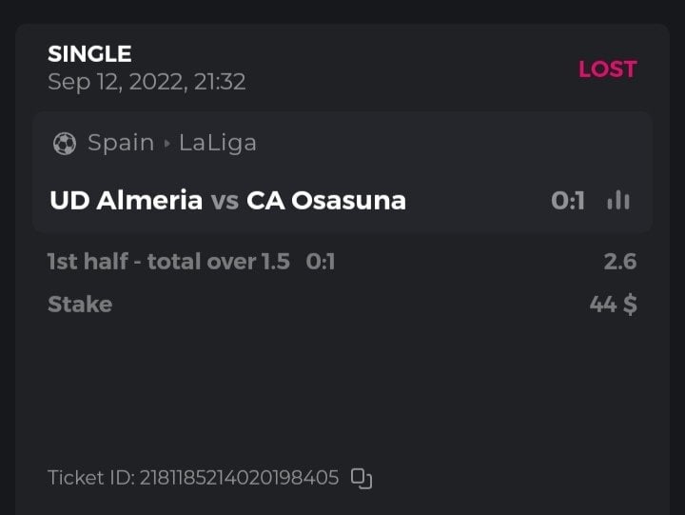This screenshot has height=515, width=685.
Task: Select the CA Osasuna team name
Action: click(325, 201)
